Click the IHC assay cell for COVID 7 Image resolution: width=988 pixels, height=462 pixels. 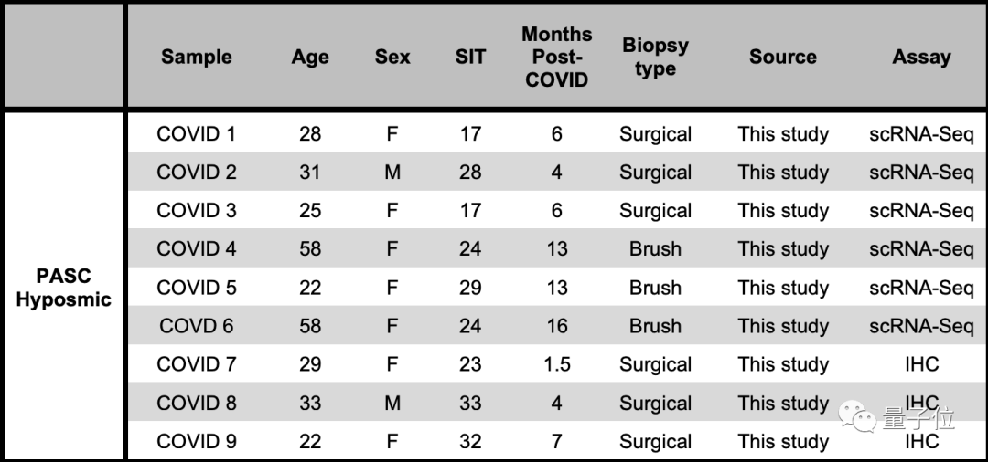click(921, 364)
